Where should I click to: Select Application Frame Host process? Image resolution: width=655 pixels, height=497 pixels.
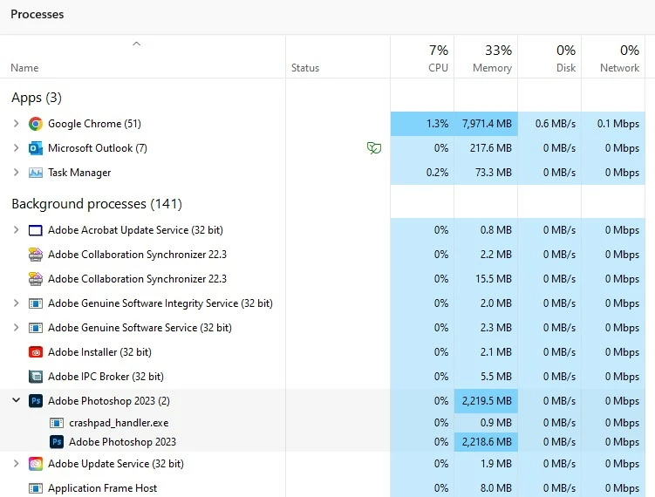[x=102, y=487]
